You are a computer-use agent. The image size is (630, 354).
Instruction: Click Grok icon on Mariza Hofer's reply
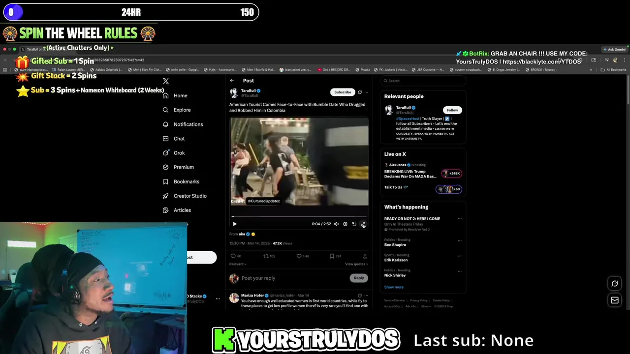(360, 295)
